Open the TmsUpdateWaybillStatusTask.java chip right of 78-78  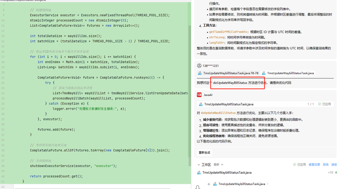pyautogui.click(x=288, y=73)
